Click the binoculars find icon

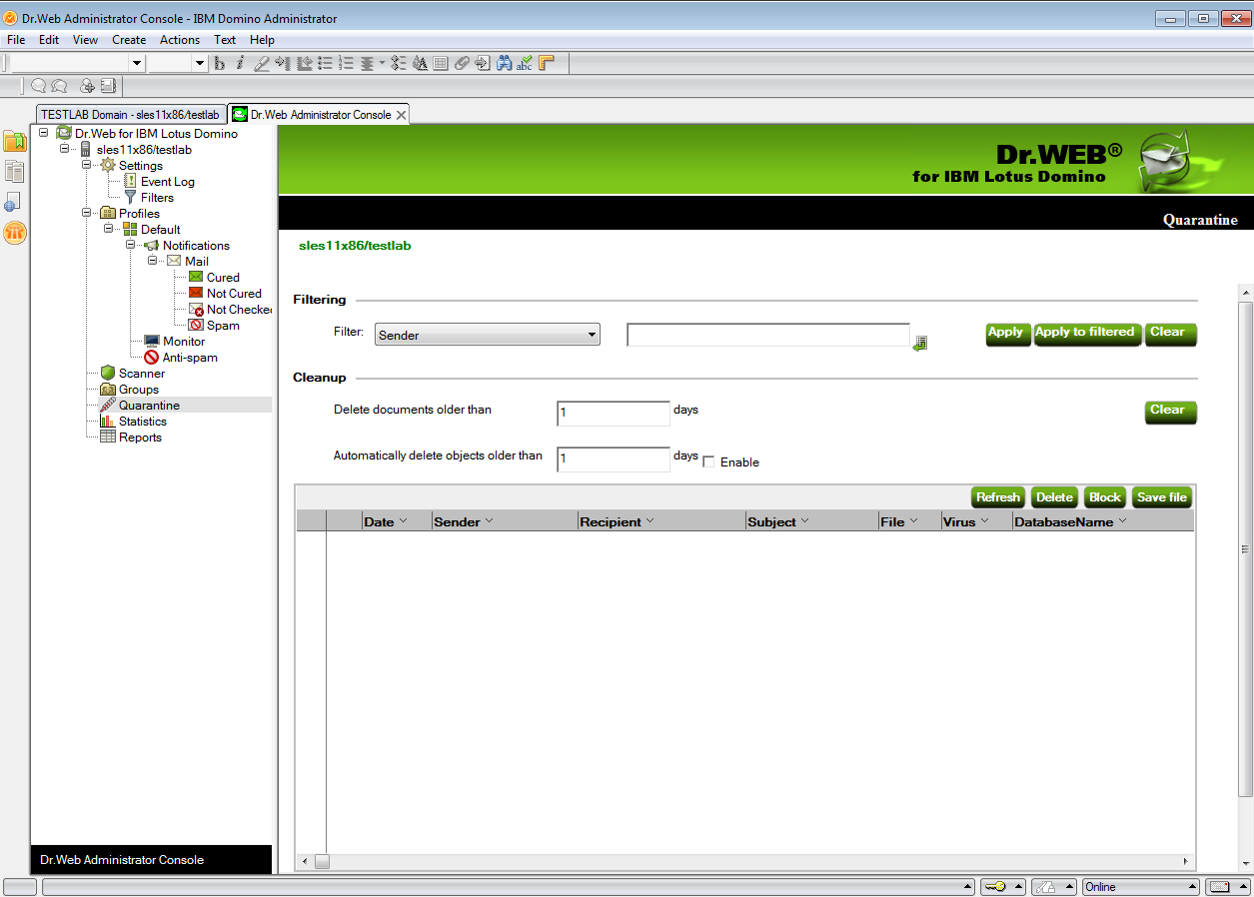coord(505,63)
